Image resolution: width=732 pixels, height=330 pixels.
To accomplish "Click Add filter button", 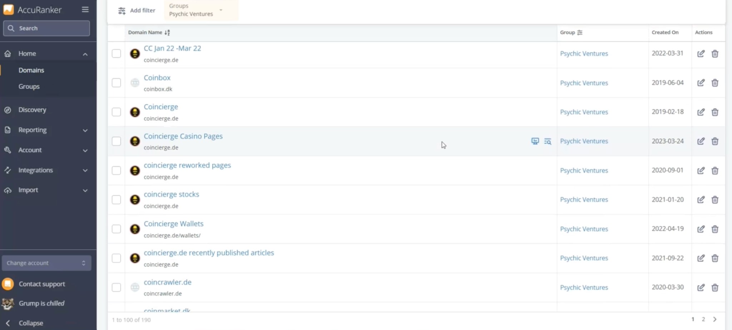I will tap(137, 11).
